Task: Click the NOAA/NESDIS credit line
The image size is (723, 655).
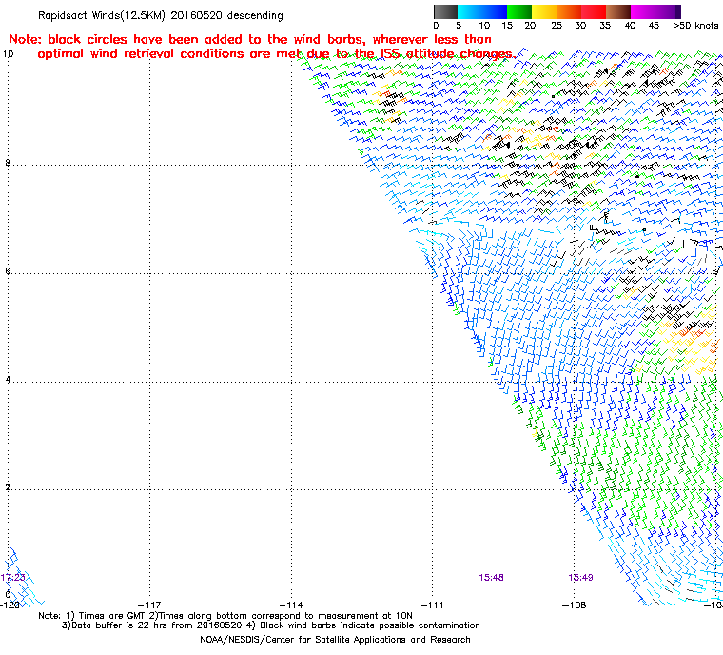Action: [335, 640]
